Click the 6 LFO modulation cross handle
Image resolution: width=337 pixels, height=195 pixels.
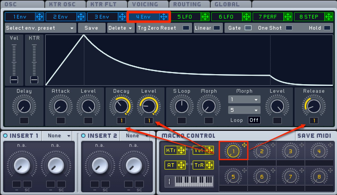click(246, 17)
